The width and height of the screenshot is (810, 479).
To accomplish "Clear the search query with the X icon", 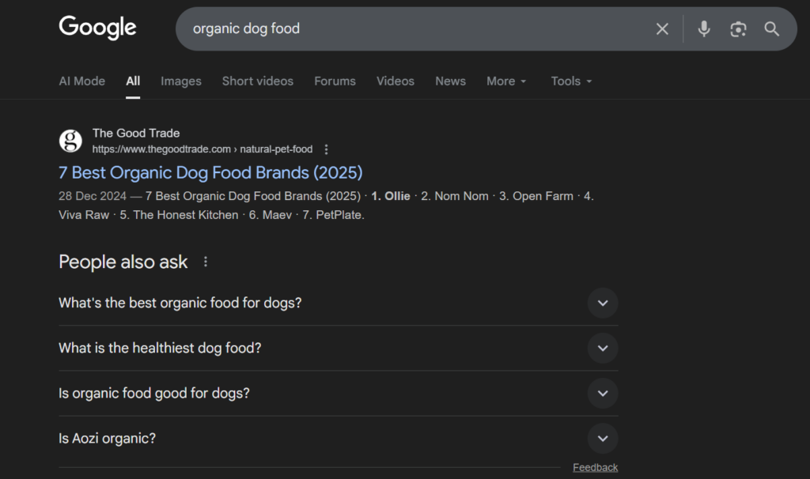I will coord(662,28).
